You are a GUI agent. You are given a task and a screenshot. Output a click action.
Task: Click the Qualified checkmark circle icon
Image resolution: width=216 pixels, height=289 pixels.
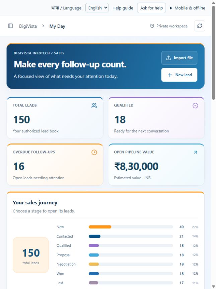[195, 106]
